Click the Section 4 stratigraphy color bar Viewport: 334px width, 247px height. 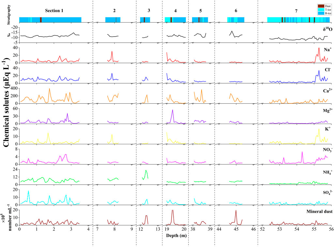point(175,20)
